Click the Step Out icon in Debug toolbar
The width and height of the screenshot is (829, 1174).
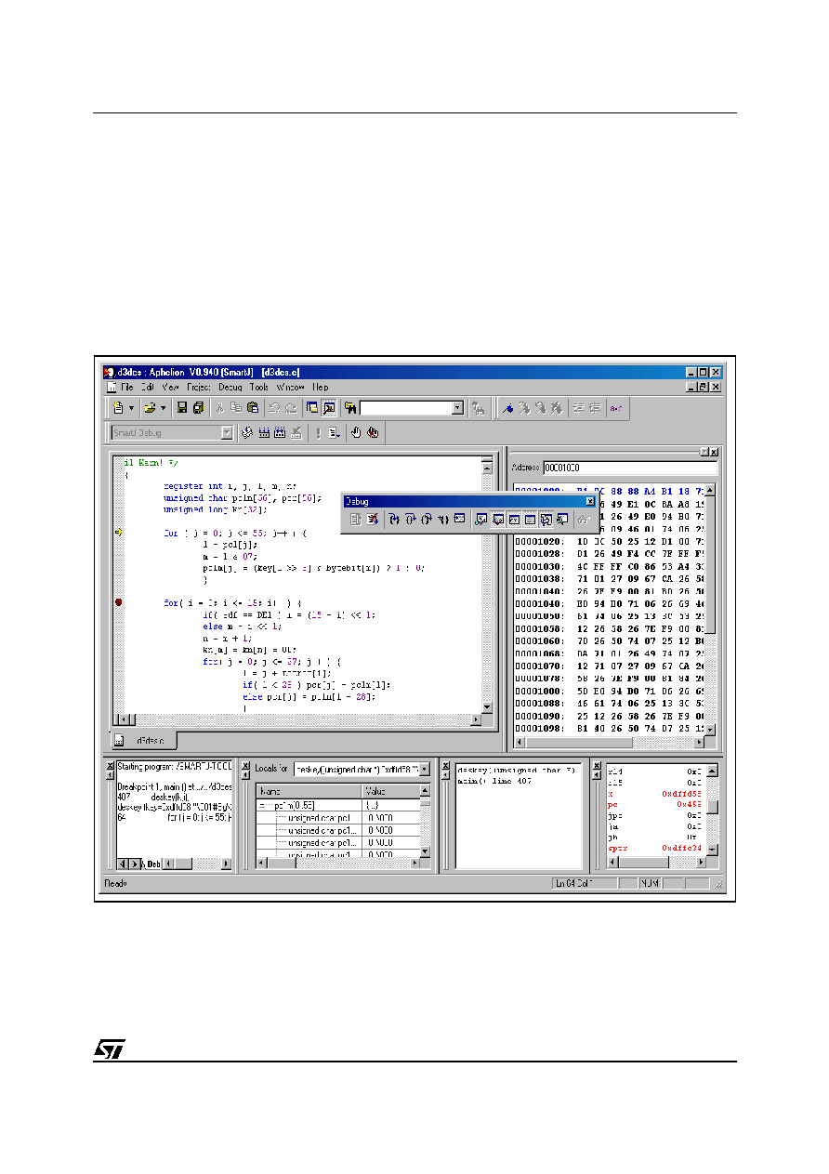pos(427,520)
